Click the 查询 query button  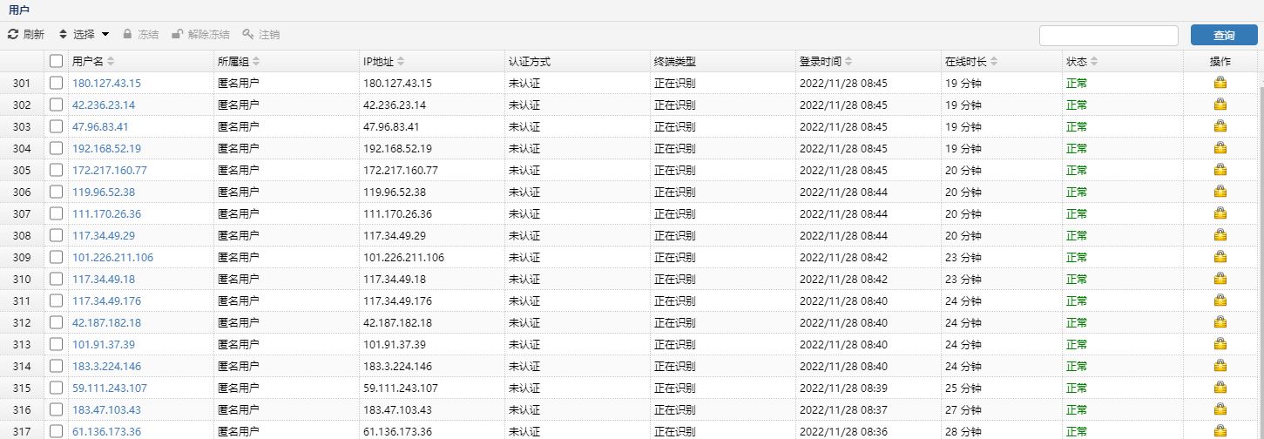[1224, 35]
